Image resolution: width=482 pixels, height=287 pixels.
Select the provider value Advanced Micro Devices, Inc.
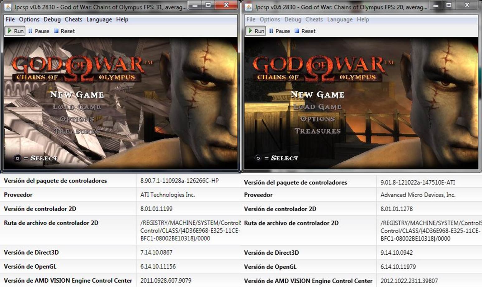pyautogui.click(x=418, y=195)
